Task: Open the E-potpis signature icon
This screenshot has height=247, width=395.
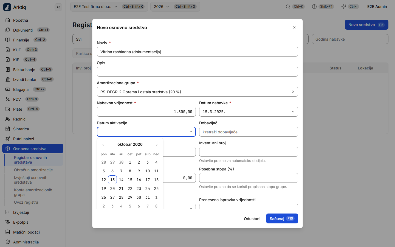Action: tap(8, 222)
